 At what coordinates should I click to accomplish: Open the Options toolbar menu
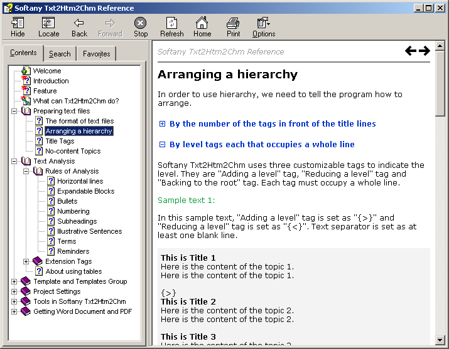pos(264,27)
